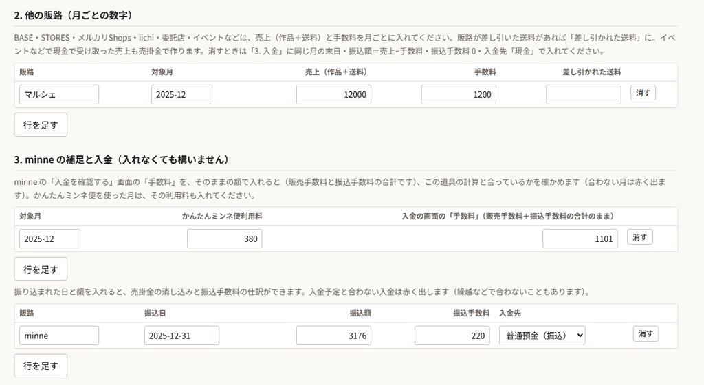Open the 入金先 dropdown showing 普通預金（振込）
704x385 pixels.
pos(542,335)
